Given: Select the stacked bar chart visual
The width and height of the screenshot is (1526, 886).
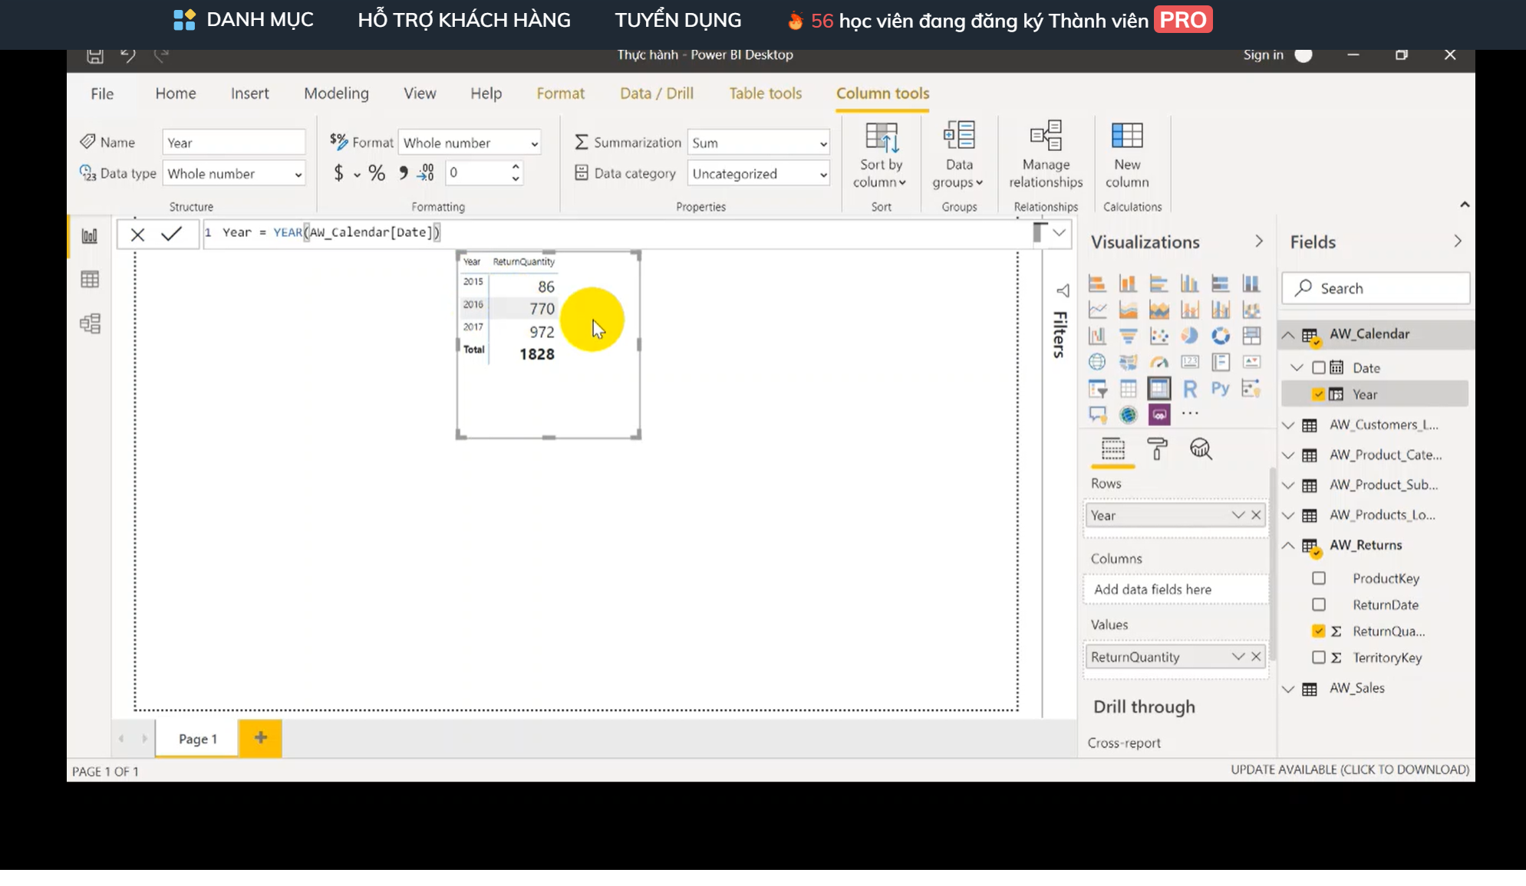Looking at the screenshot, I should (1097, 284).
